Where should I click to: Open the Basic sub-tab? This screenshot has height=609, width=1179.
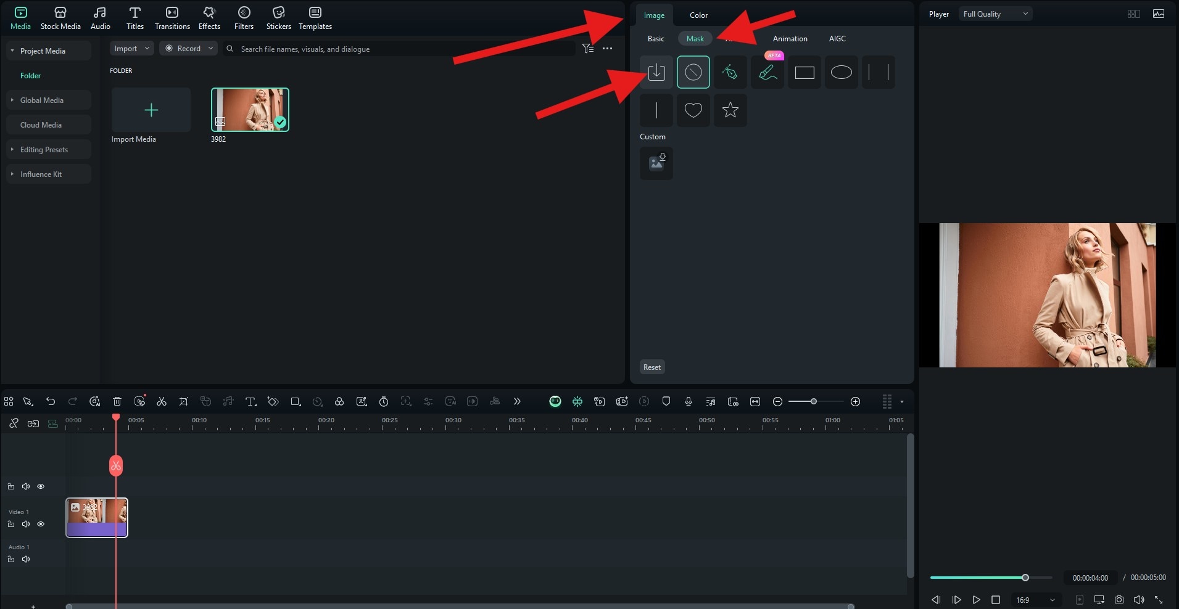coord(656,38)
